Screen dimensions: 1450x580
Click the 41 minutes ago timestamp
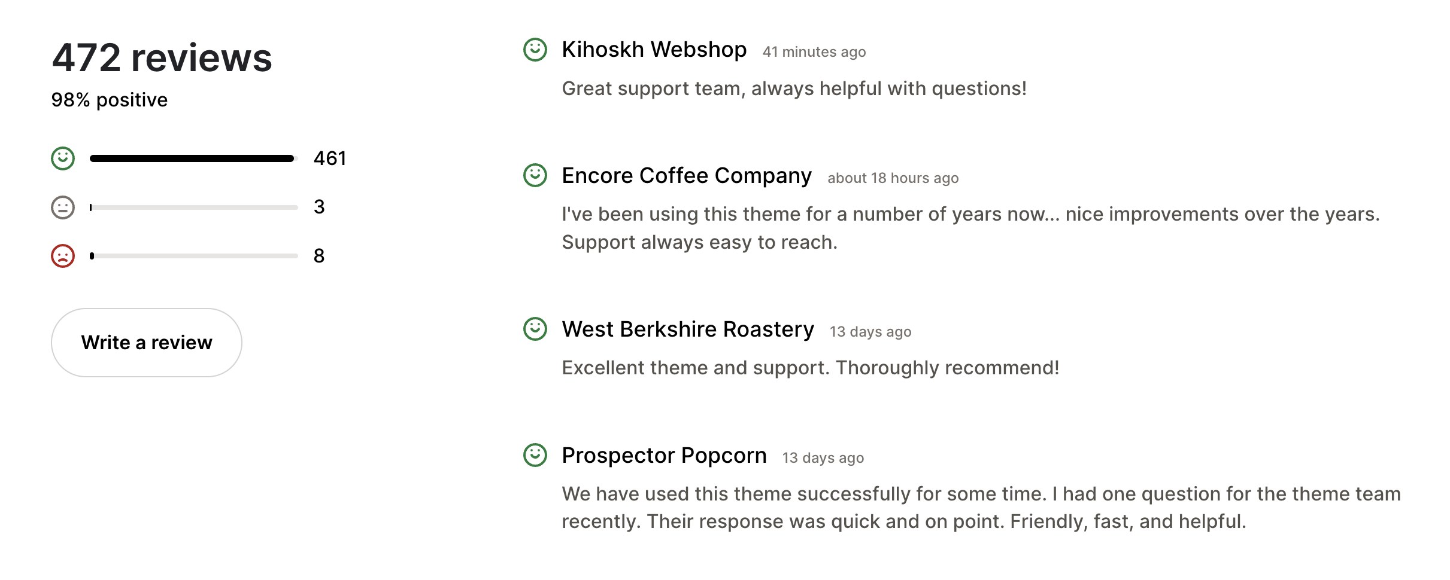click(x=813, y=52)
